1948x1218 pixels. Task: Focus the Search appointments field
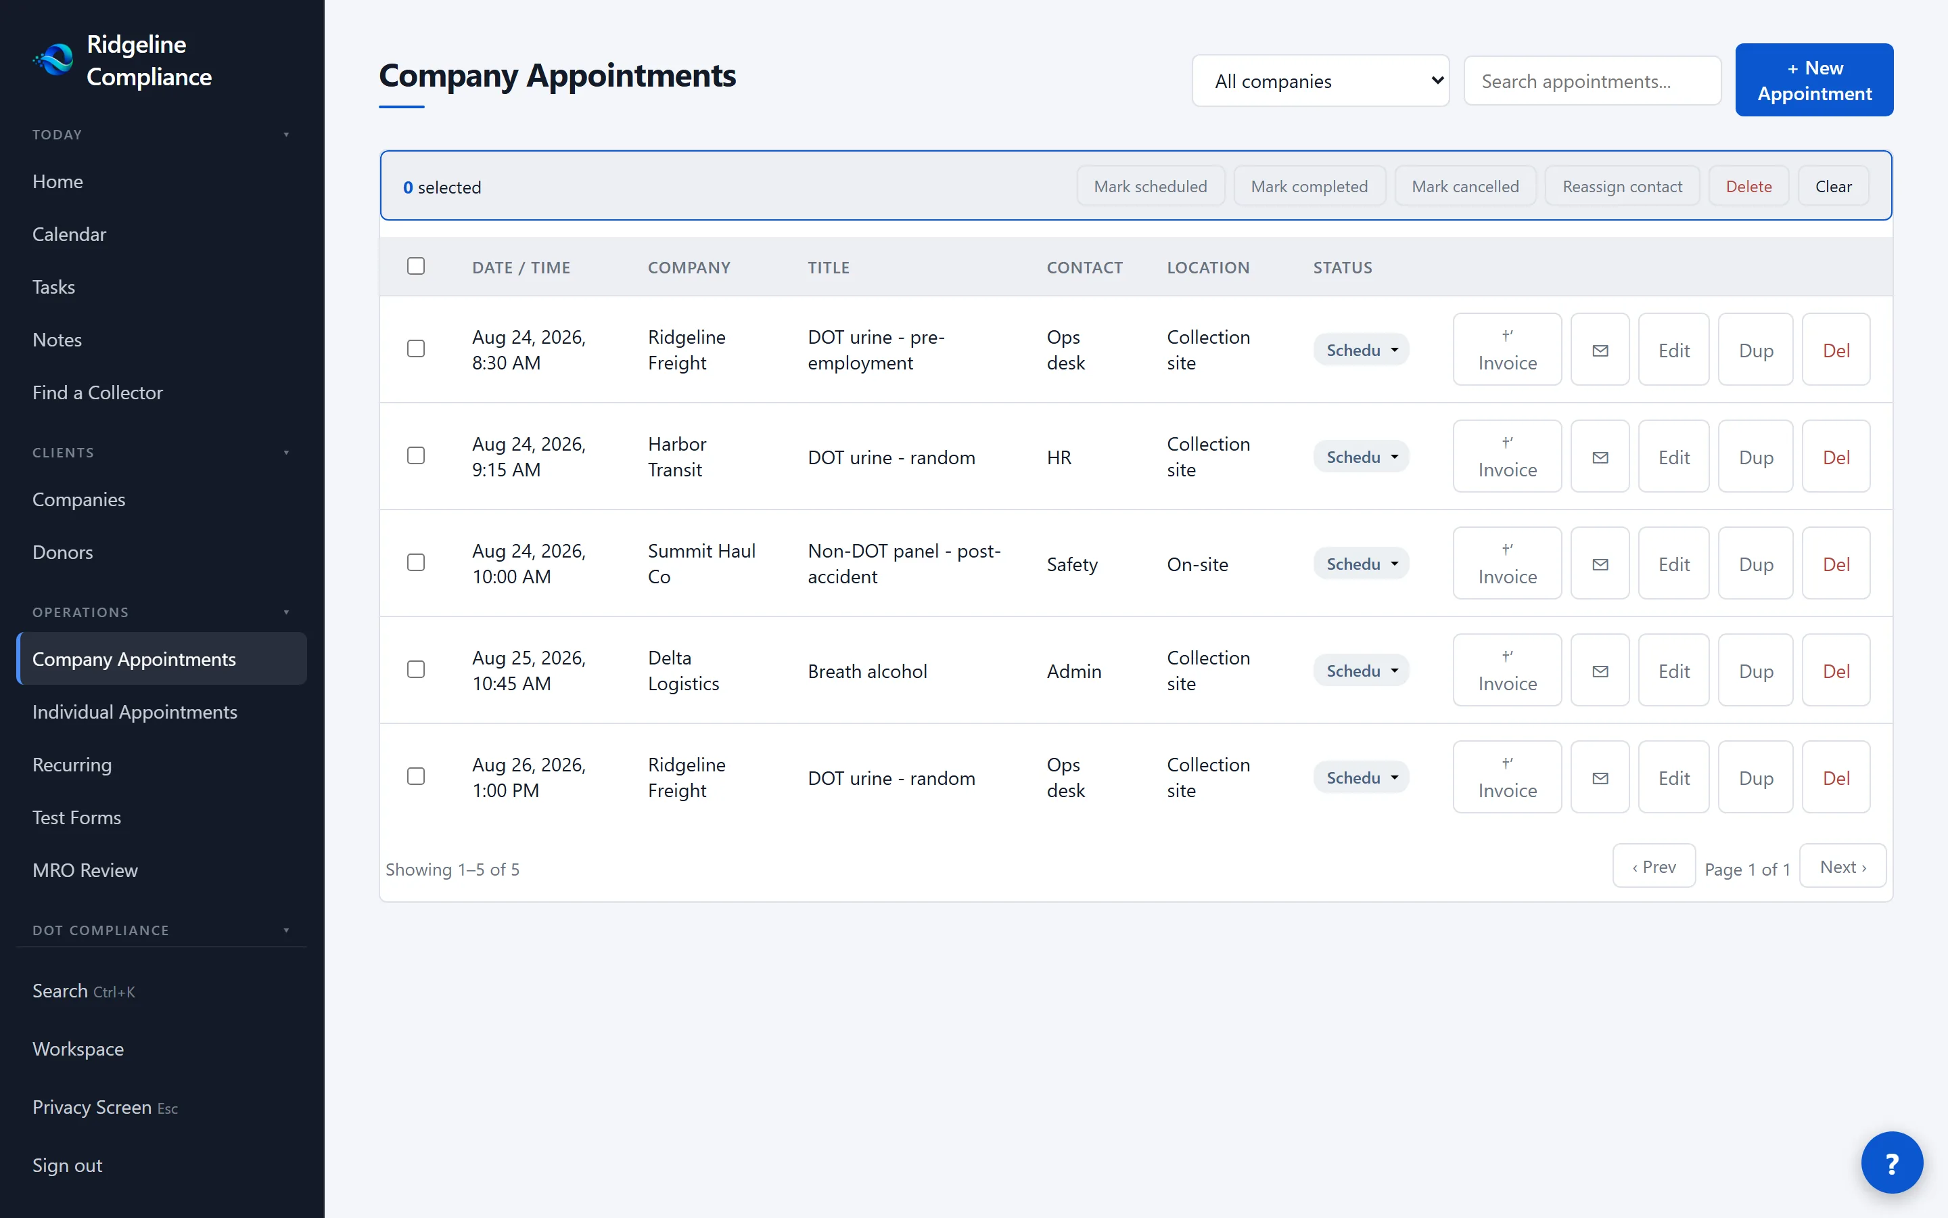tap(1592, 81)
